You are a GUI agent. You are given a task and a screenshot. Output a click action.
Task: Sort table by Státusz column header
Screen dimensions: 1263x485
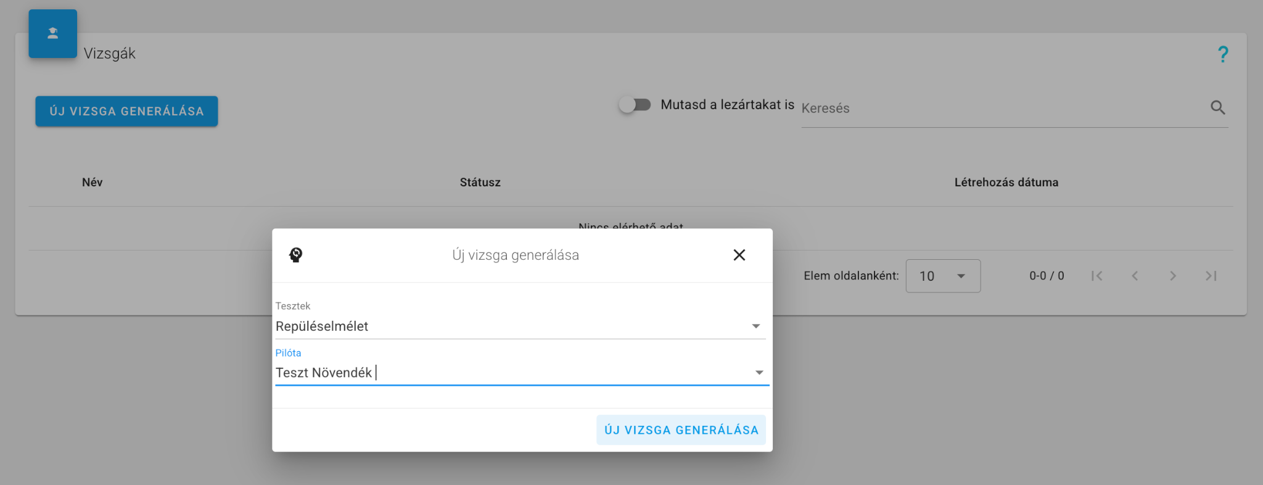point(480,182)
